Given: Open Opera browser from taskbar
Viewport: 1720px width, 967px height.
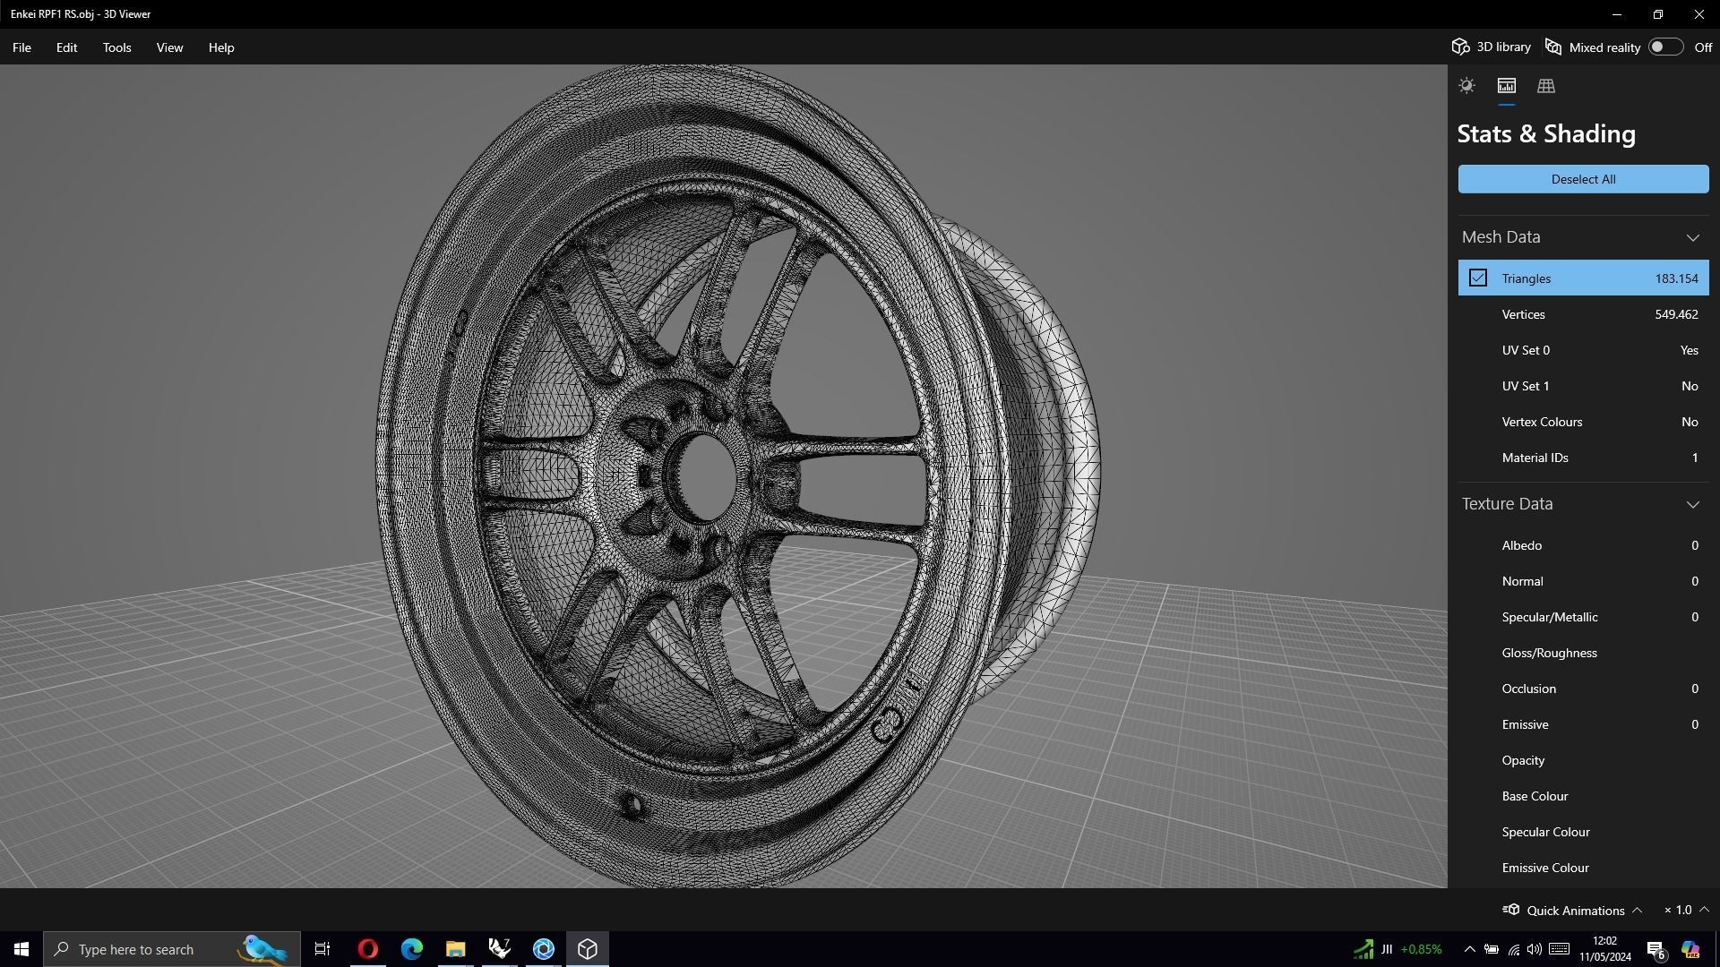Looking at the screenshot, I should (x=367, y=949).
